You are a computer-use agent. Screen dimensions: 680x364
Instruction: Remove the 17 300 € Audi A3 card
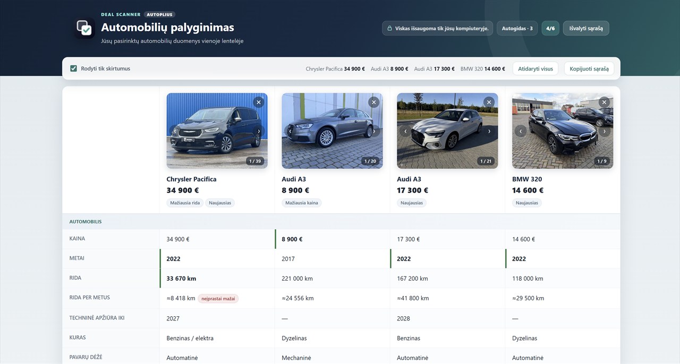point(489,102)
